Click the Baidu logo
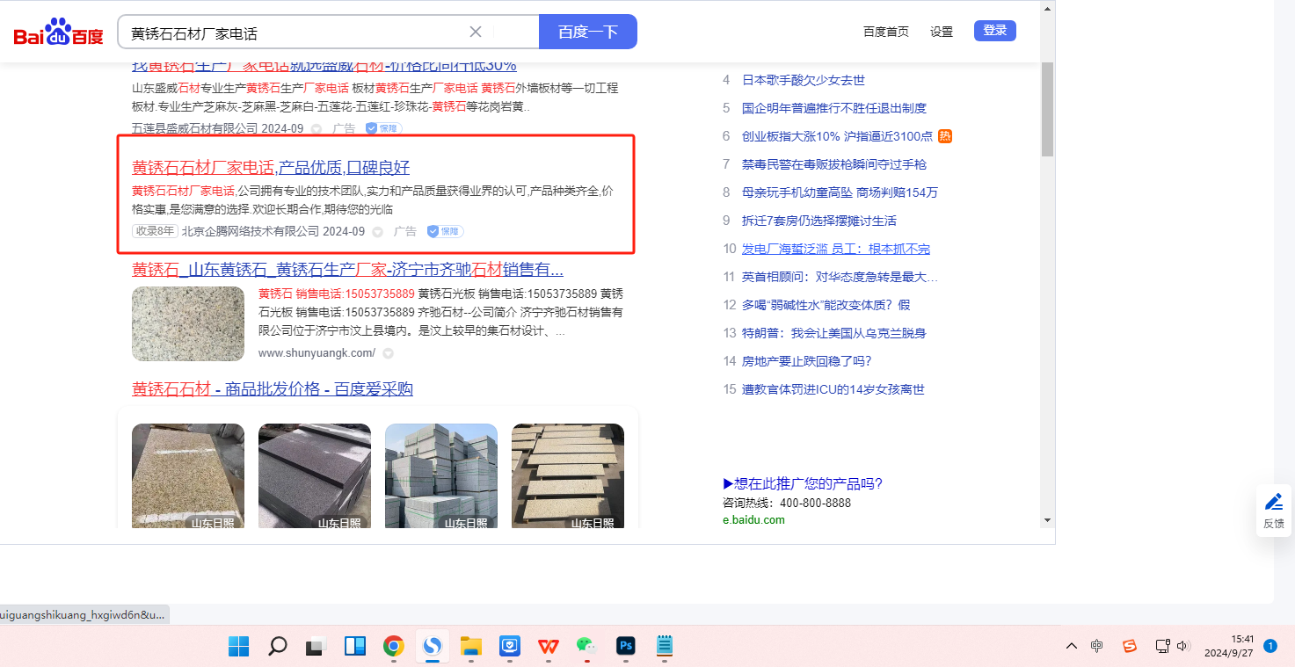This screenshot has height=667, width=1295. pos(58,33)
